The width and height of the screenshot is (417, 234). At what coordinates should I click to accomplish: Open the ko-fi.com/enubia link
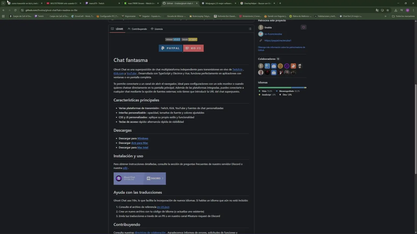pyautogui.click(x=273, y=34)
